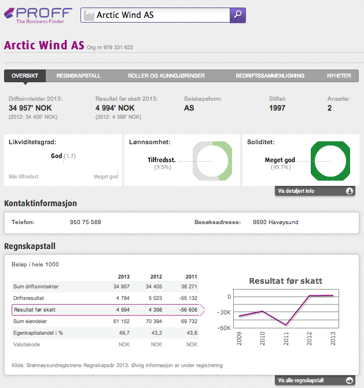Click the magnifying glass search button

238,15
